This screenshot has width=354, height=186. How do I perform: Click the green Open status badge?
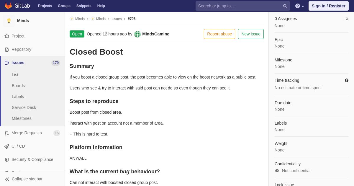coord(77,34)
